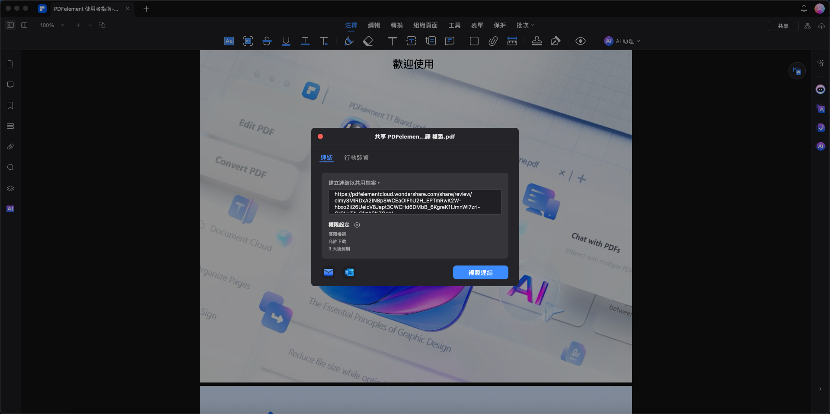
Task: Select the eraser tool in toolbar
Action: coord(368,41)
